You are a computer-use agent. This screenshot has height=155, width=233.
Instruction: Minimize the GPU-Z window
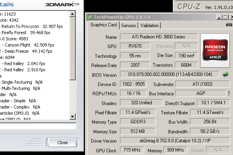pos(219,17)
